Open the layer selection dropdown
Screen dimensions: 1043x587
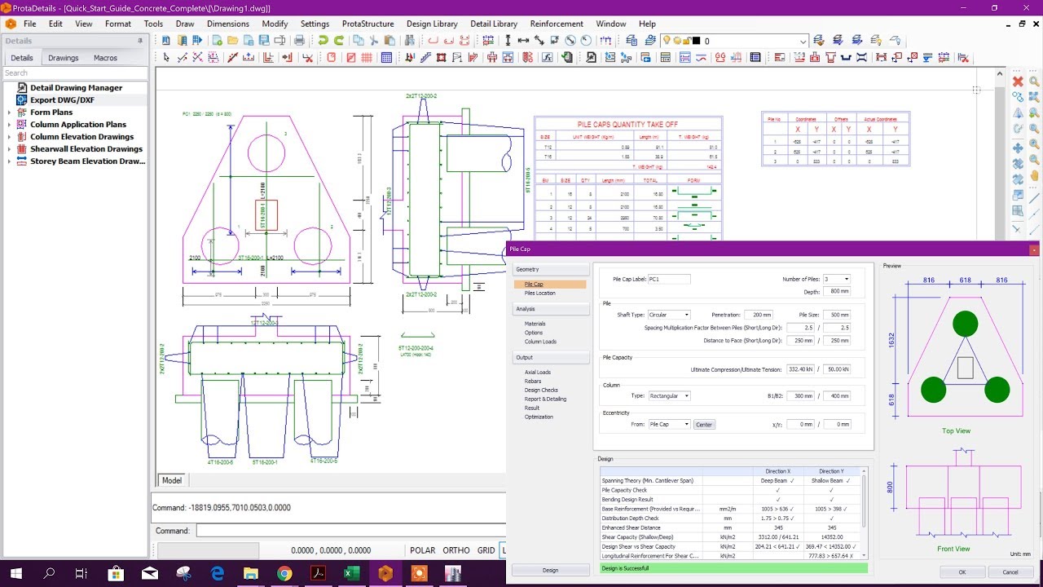pos(803,41)
